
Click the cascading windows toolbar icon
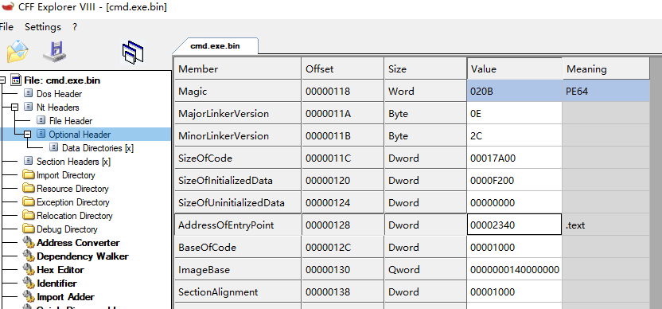click(133, 53)
